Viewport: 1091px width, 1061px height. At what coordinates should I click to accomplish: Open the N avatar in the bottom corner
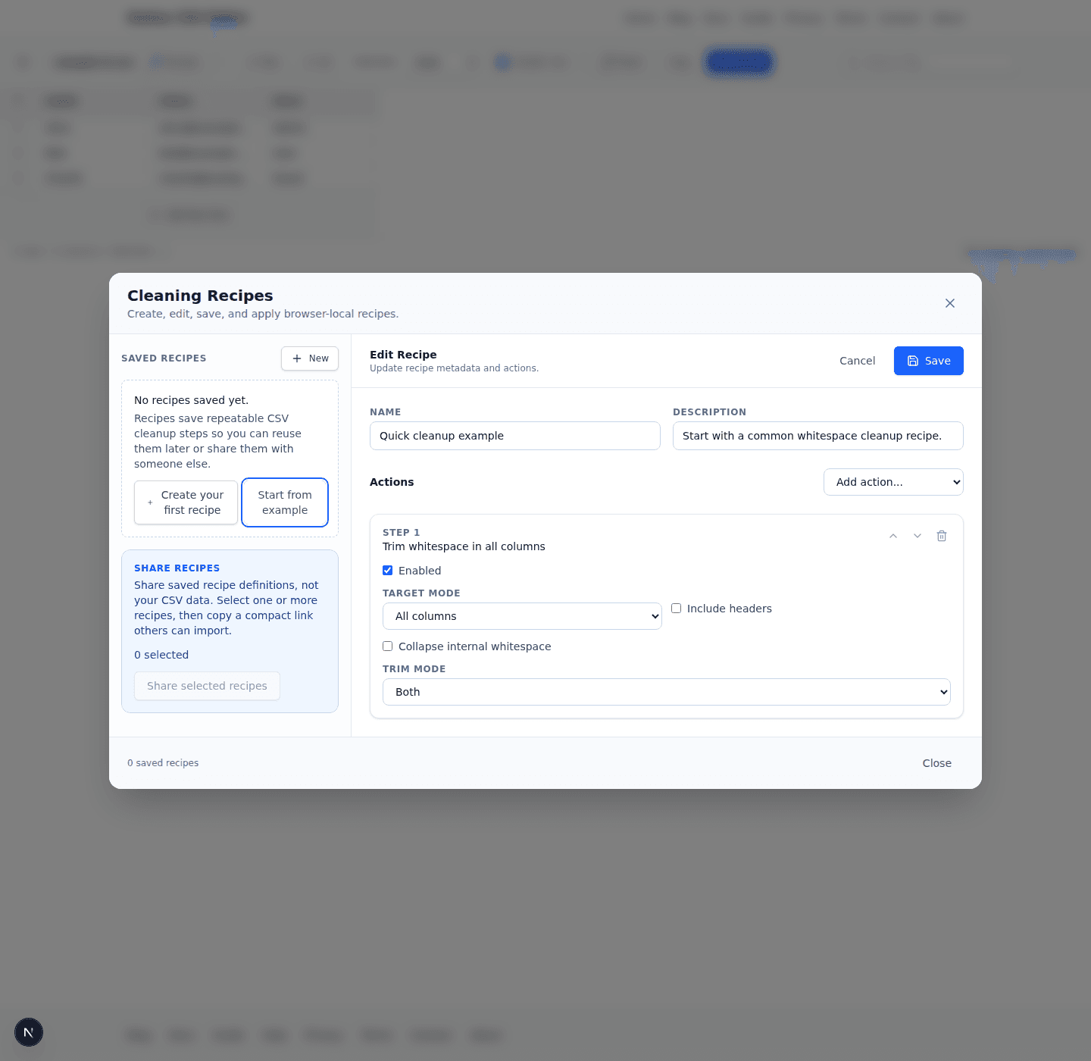29,1032
